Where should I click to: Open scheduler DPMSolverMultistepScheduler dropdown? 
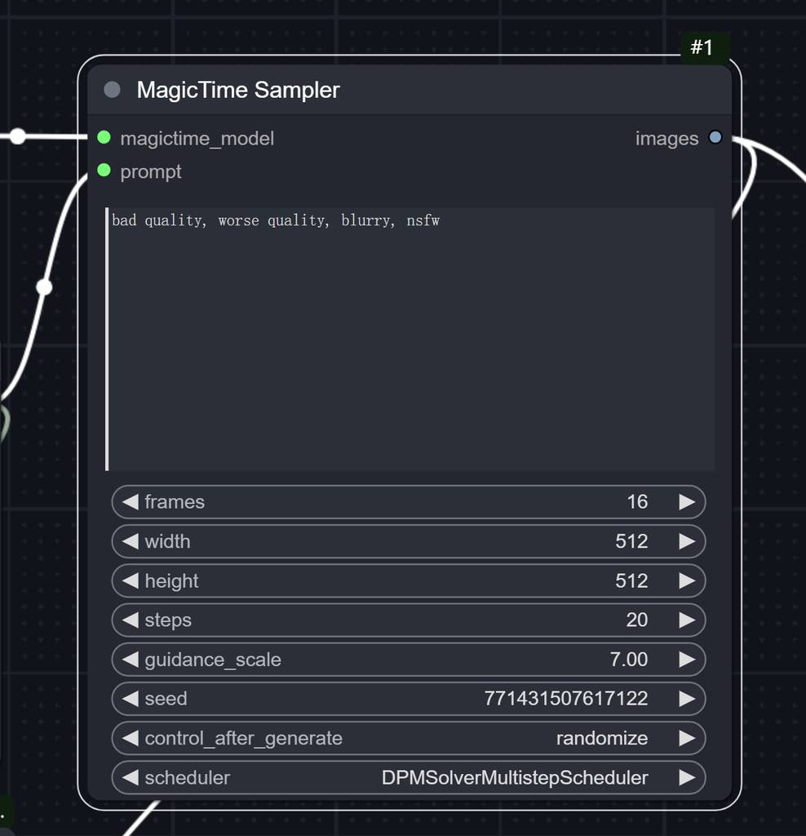pos(514,778)
